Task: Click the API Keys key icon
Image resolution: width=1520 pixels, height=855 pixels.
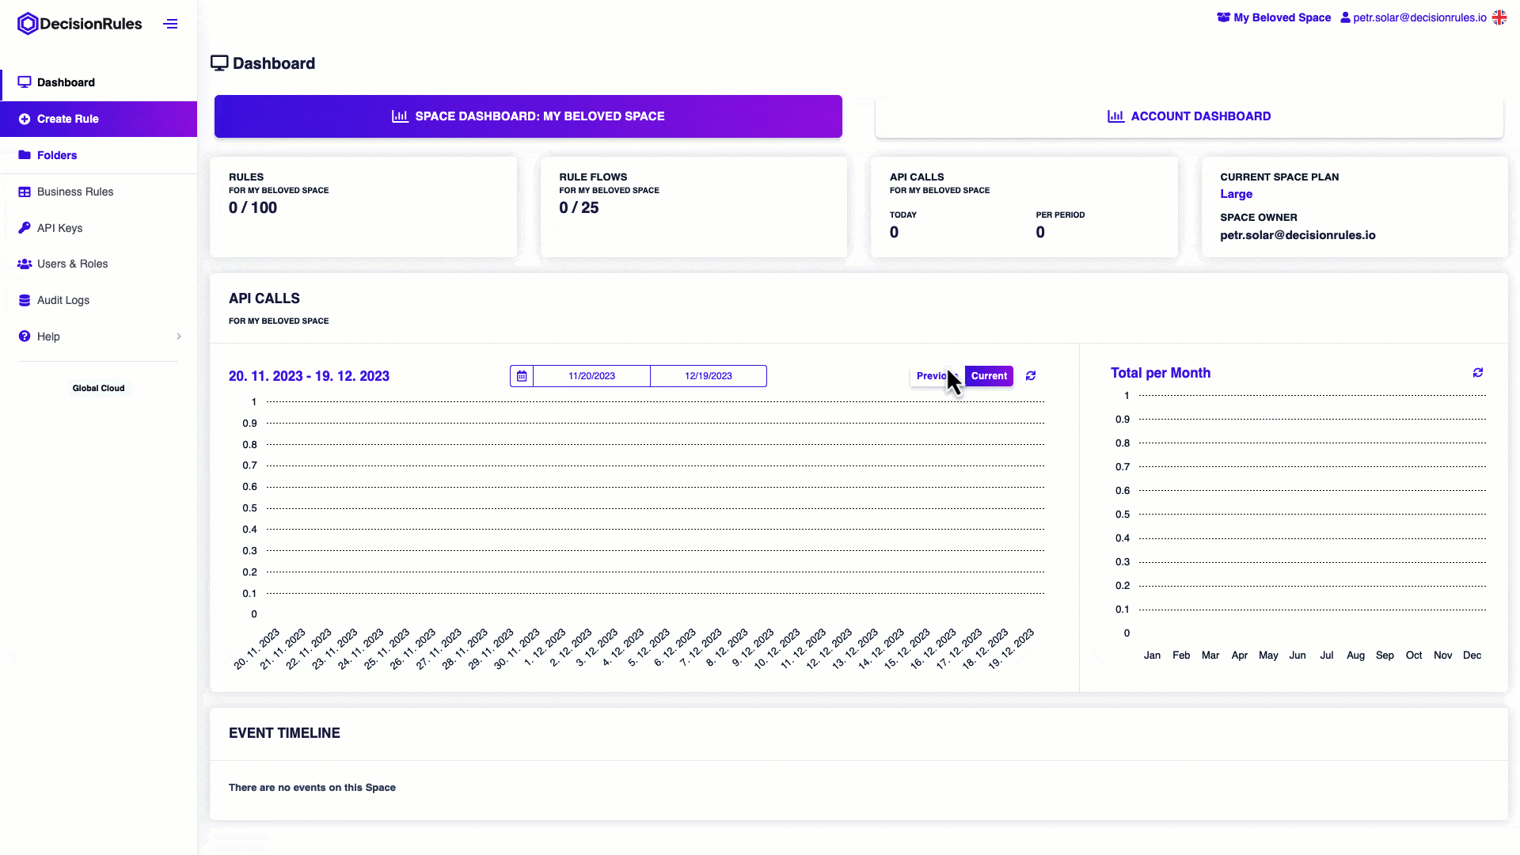Action: (x=25, y=228)
